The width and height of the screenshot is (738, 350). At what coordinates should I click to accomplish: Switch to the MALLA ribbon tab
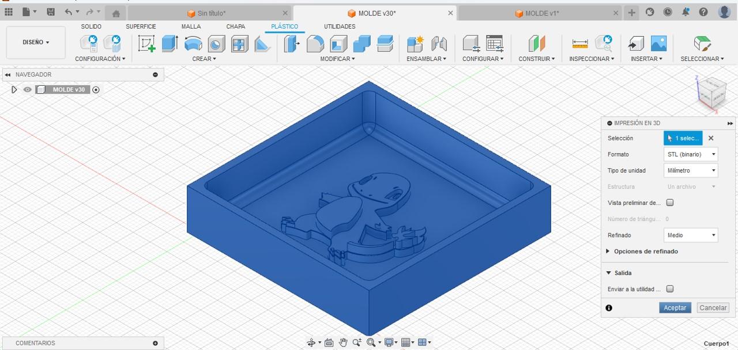[x=191, y=26]
